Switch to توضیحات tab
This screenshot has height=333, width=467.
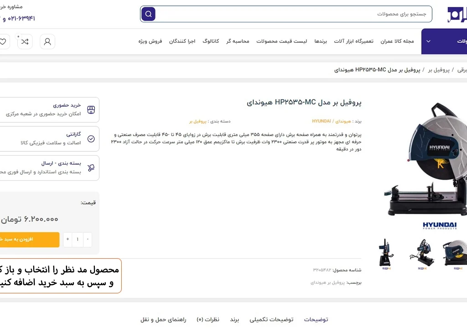316,319
